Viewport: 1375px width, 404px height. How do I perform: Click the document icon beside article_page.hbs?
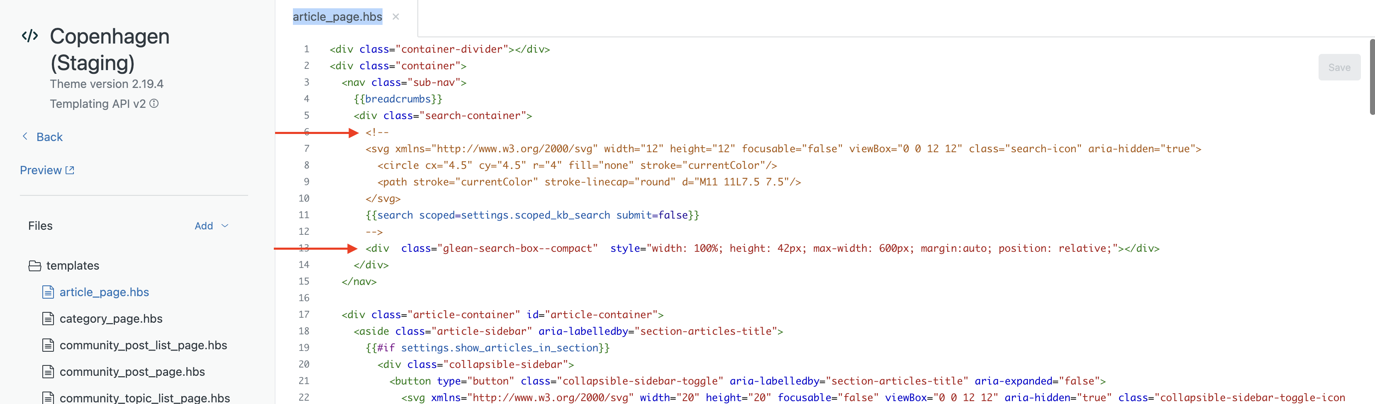47,292
